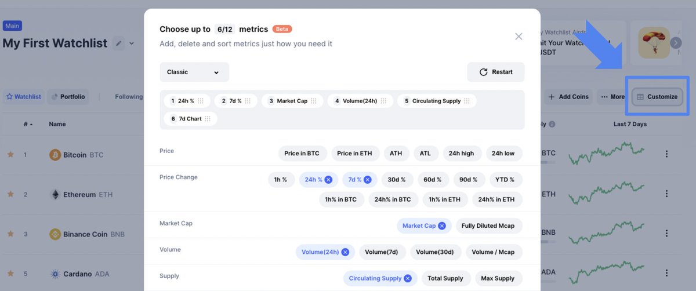Click the info icon beside supply column header
This screenshot has height=291, width=696.
(x=552, y=124)
